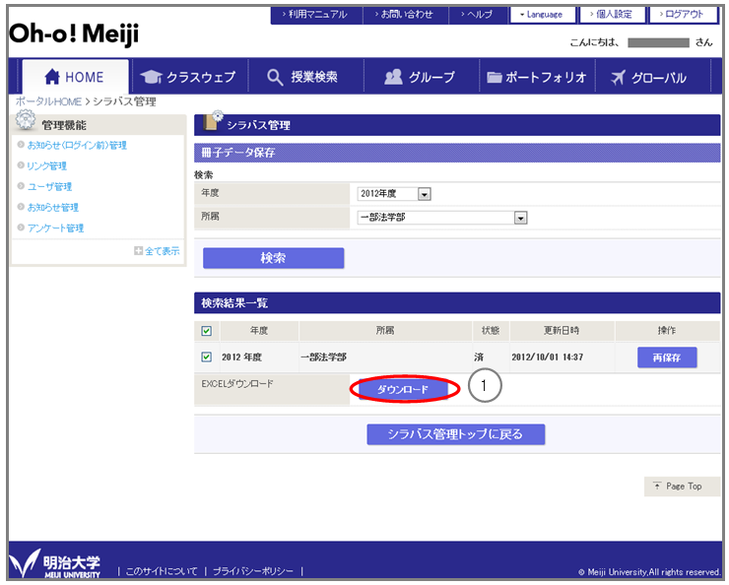The image size is (729, 585).
Task: Open the ポートフォリオ tab
Action: [x=537, y=77]
